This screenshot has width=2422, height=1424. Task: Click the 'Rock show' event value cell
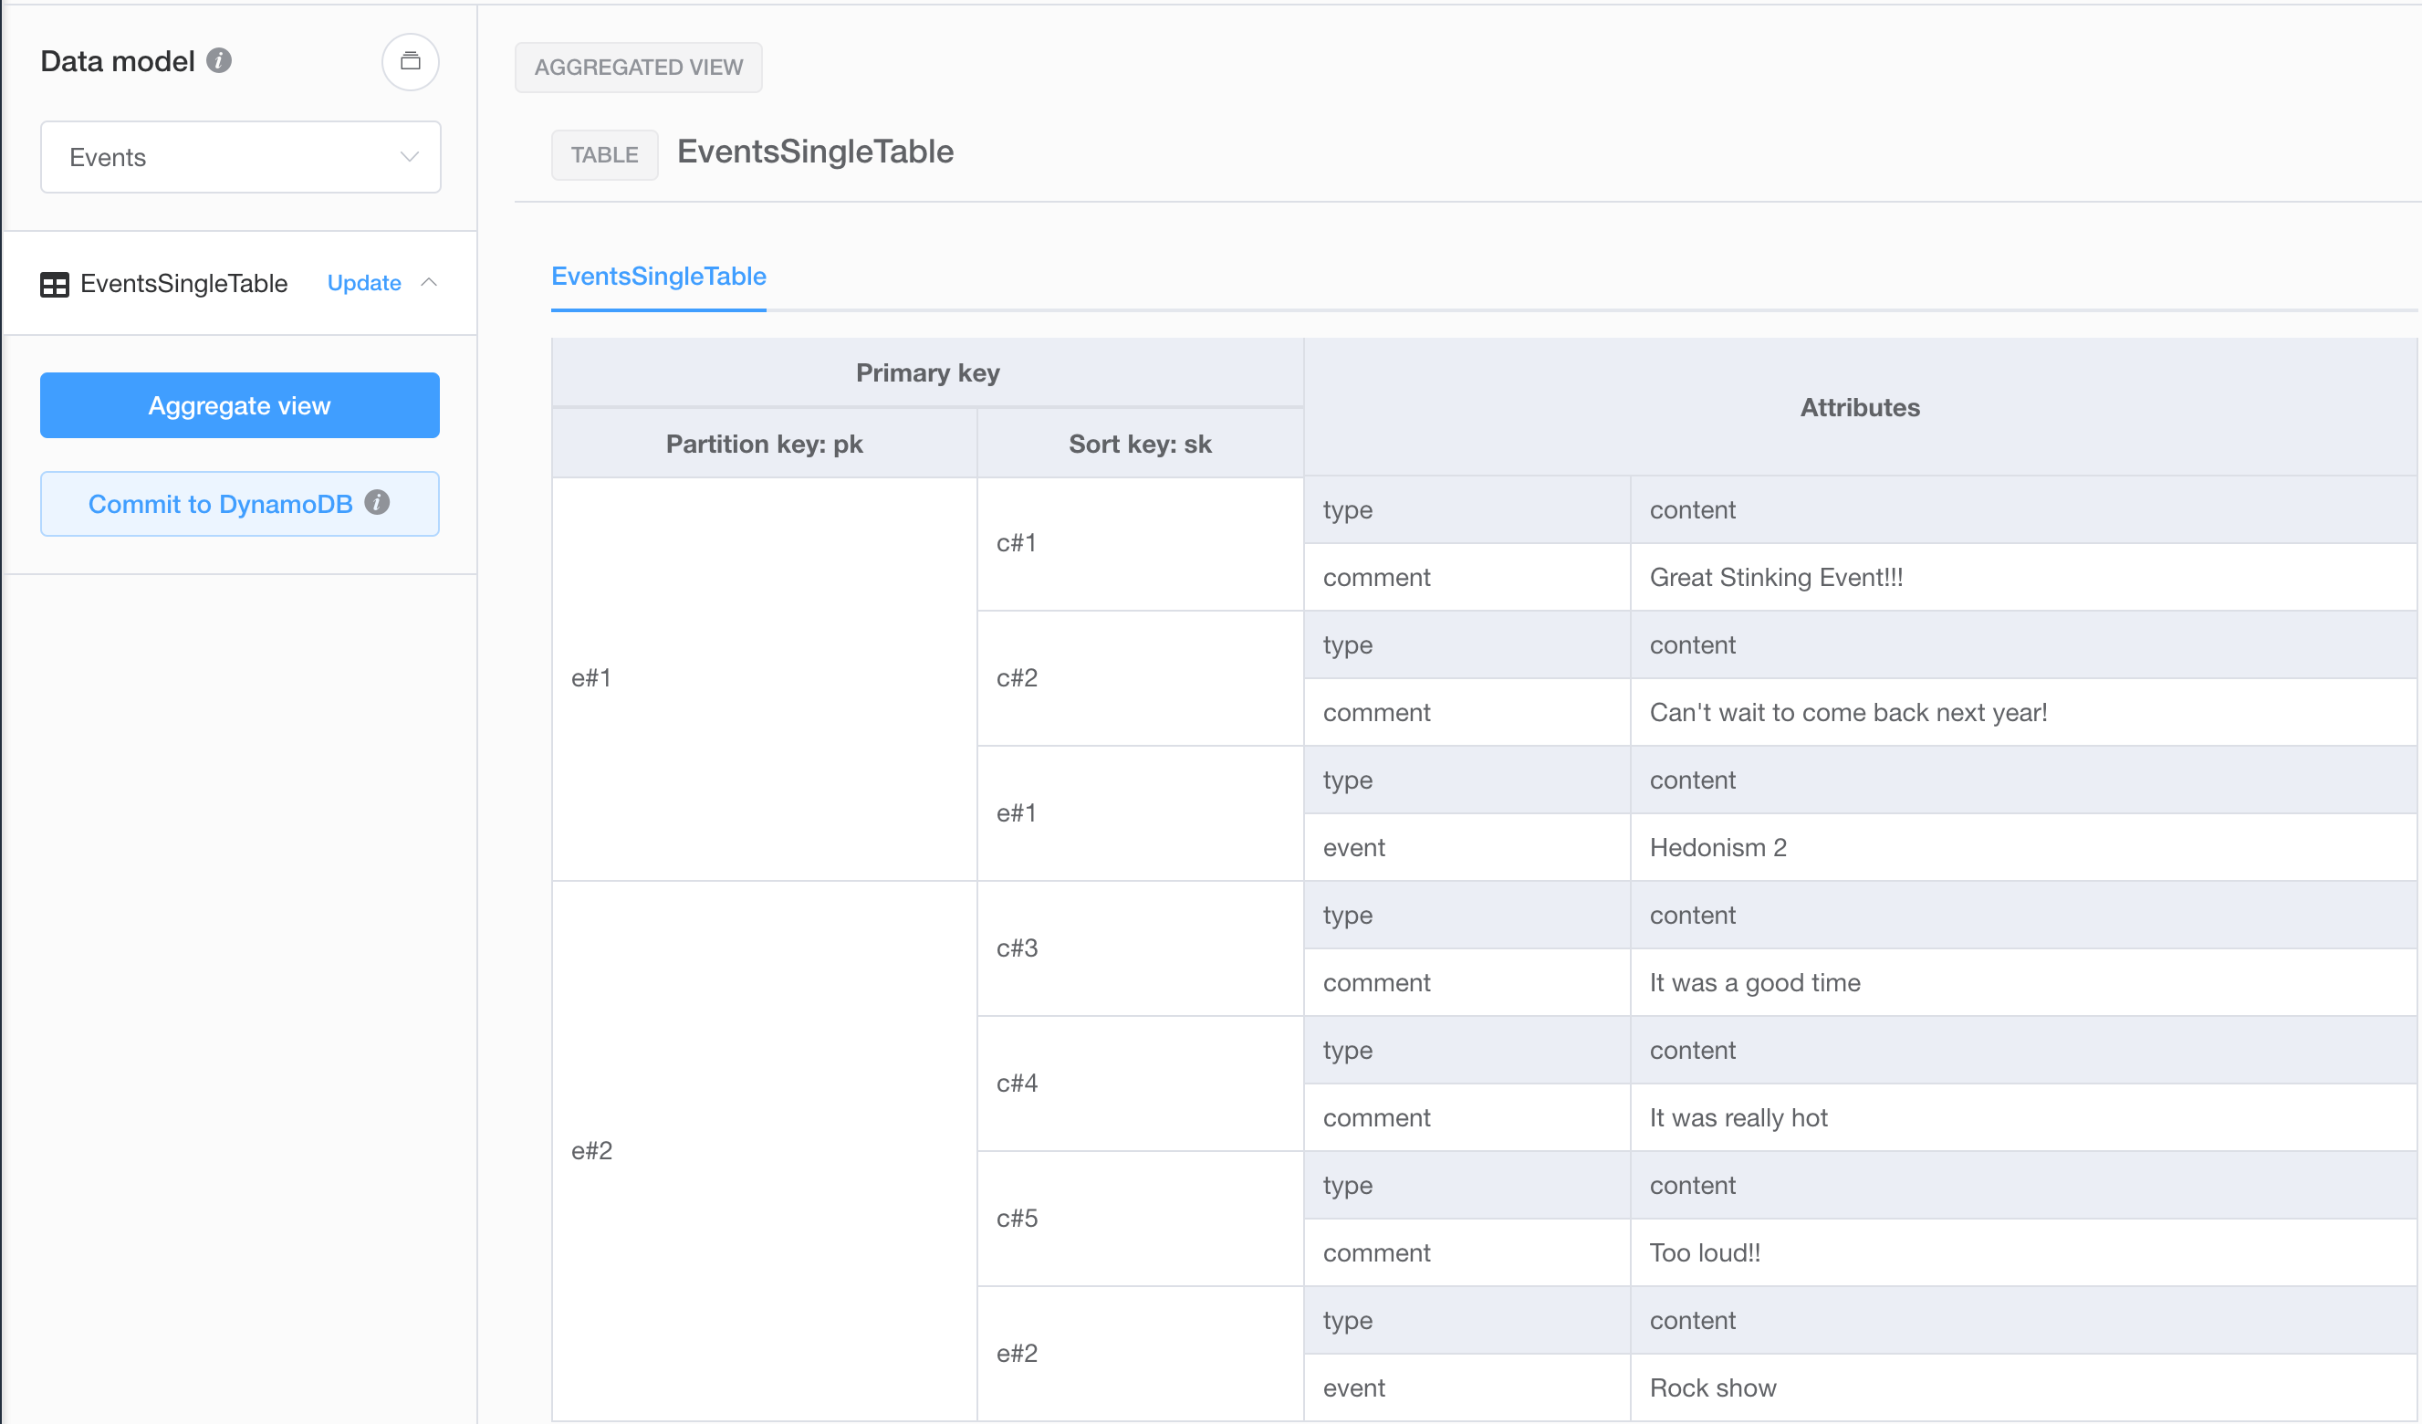click(1713, 1387)
